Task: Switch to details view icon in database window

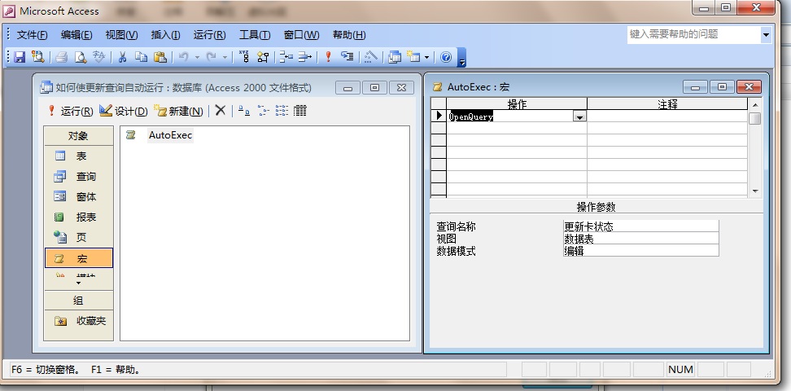Action: (x=300, y=111)
